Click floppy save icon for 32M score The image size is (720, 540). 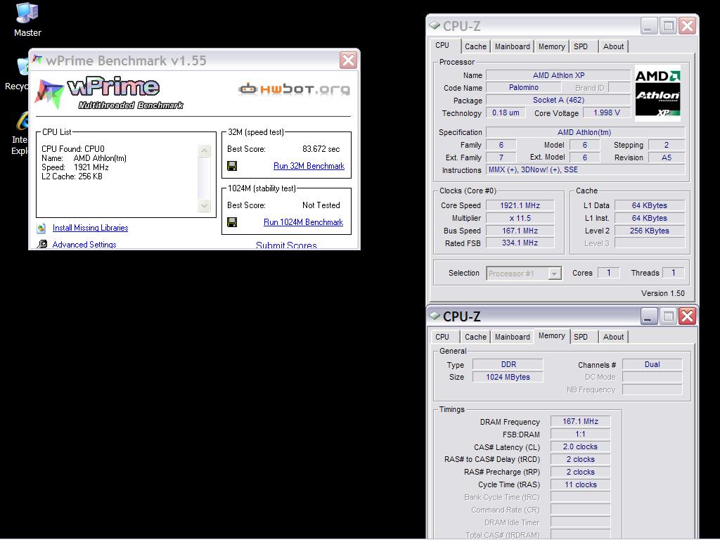pyautogui.click(x=232, y=166)
